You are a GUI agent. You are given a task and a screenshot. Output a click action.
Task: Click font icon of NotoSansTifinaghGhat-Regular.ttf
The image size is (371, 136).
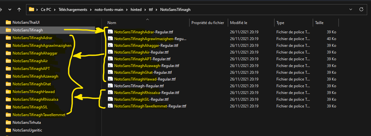coord(110,72)
